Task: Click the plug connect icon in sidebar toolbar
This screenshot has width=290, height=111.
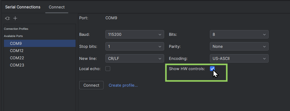Action: [8, 18]
